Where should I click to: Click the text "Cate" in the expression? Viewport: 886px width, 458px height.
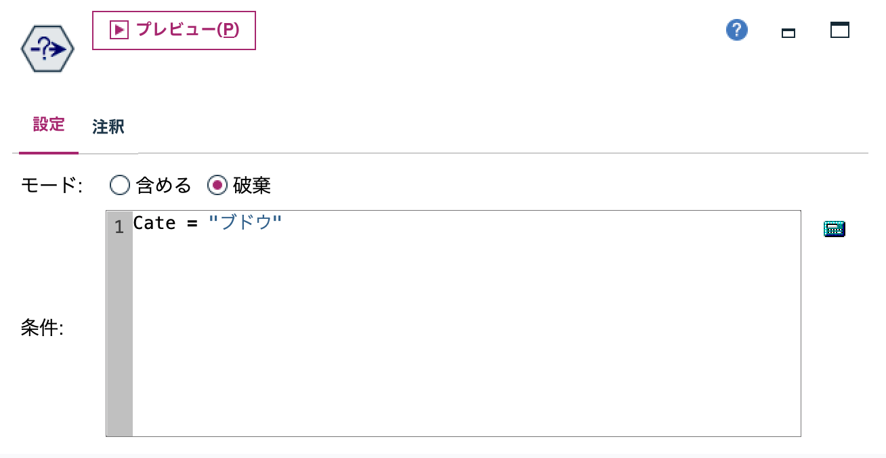[156, 223]
